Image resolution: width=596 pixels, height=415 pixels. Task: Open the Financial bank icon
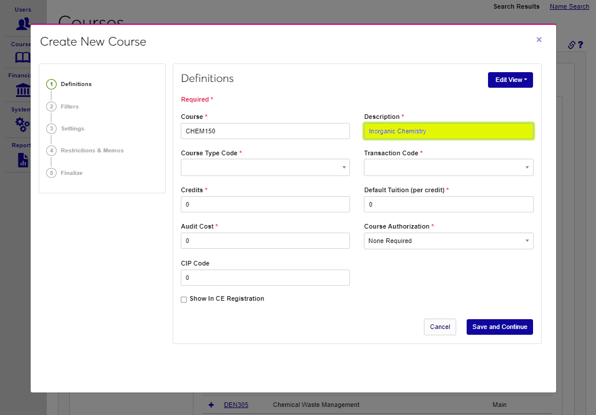(23, 90)
